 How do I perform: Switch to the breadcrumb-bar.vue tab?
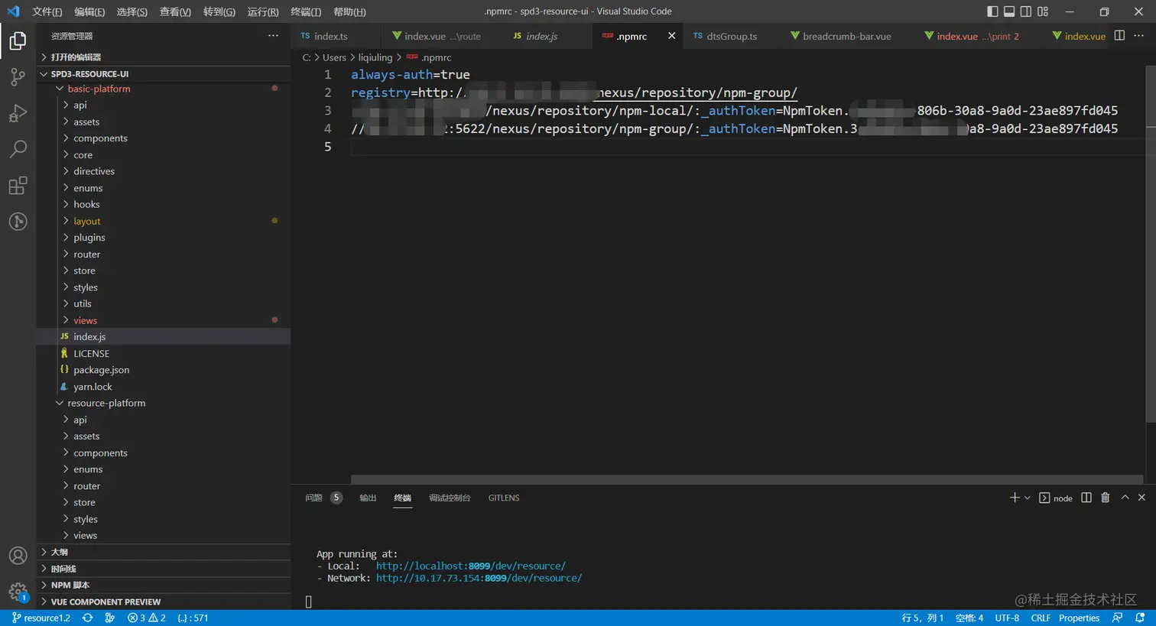tap(846, 36)
